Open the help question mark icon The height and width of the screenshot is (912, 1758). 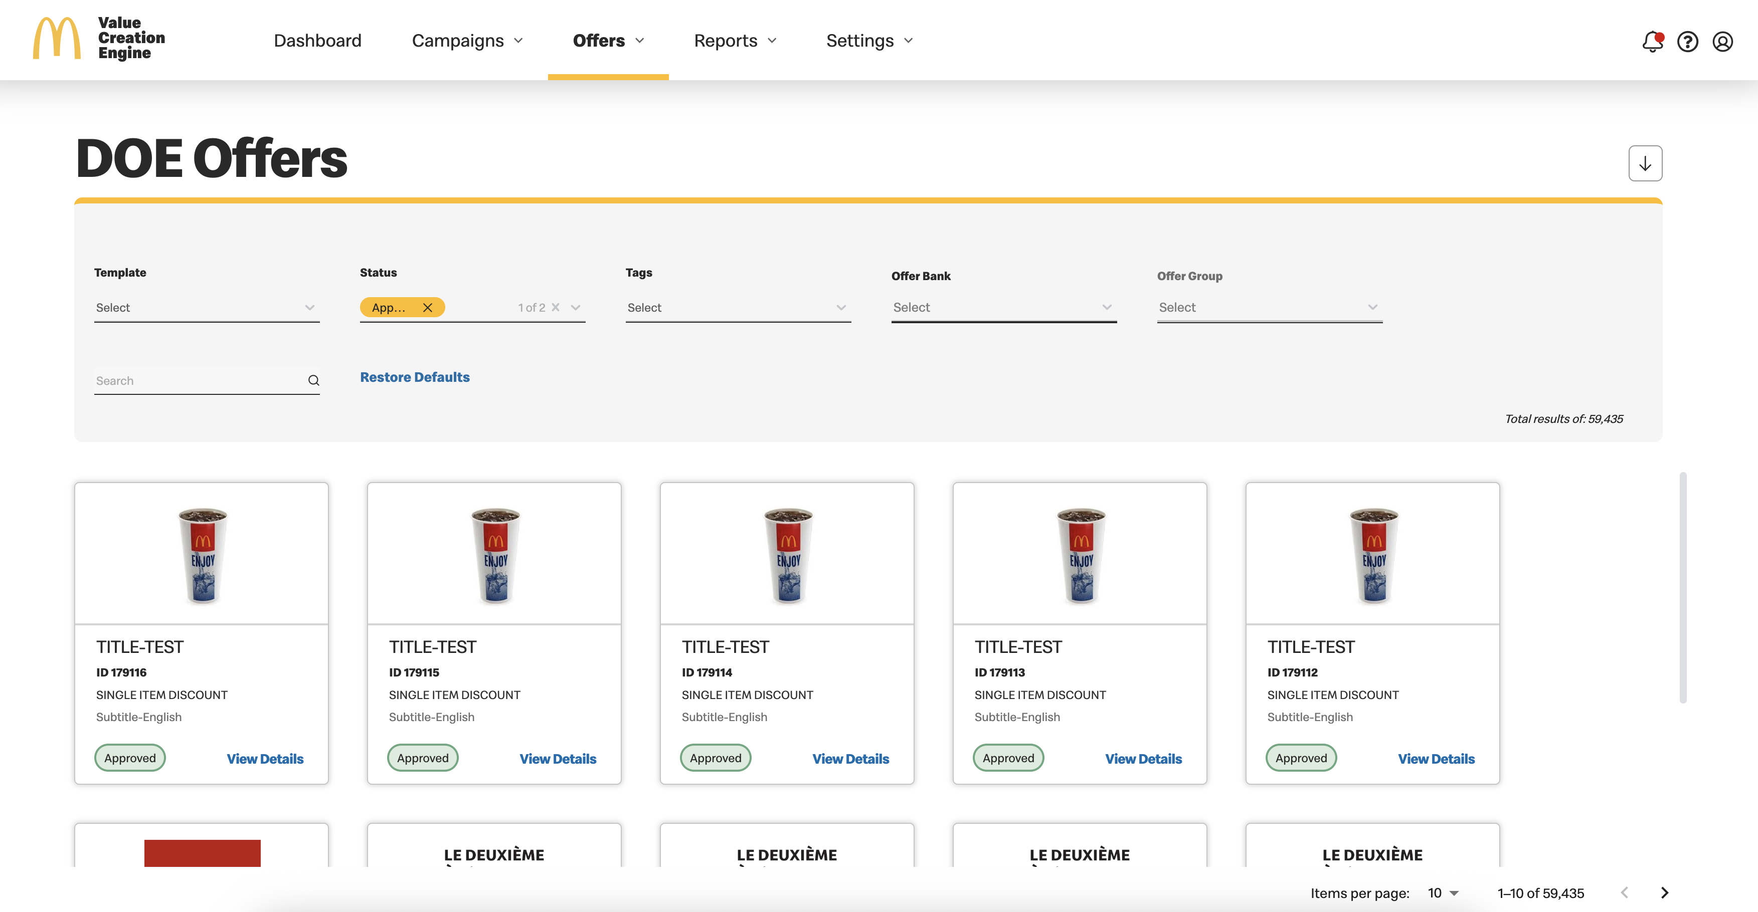click(x=1688, y=42)
